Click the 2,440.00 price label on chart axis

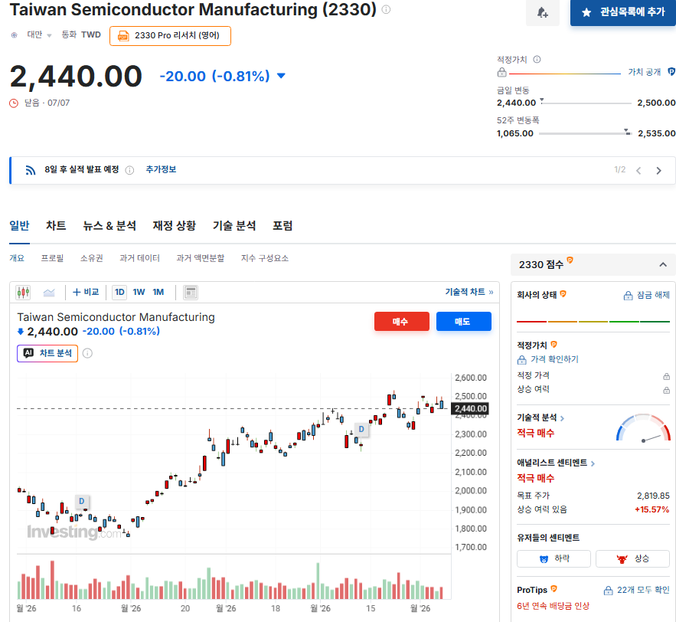point(470,408)
